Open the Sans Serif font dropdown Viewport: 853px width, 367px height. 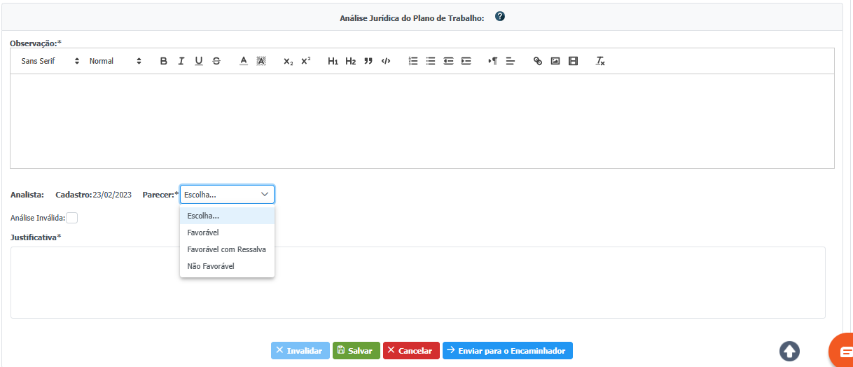click(x=50, y=61)
